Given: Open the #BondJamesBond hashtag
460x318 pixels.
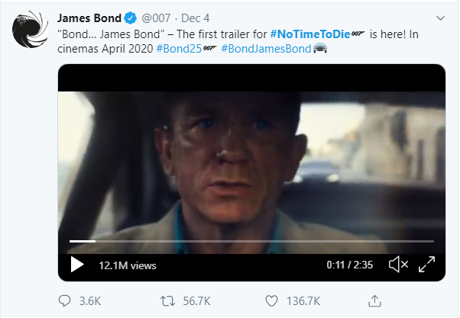Looking at the screenshot, I should point(265,50).
